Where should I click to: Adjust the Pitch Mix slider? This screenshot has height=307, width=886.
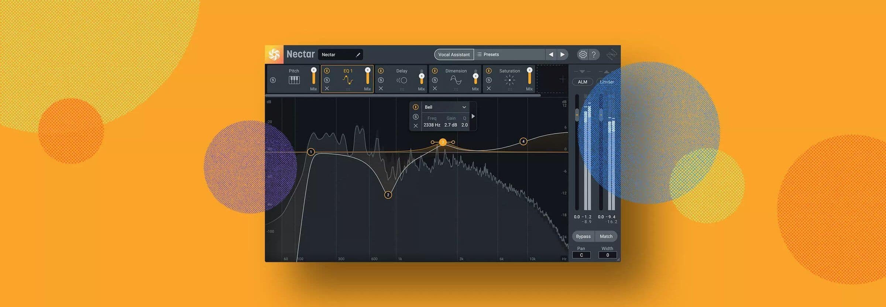click(313, 76)
